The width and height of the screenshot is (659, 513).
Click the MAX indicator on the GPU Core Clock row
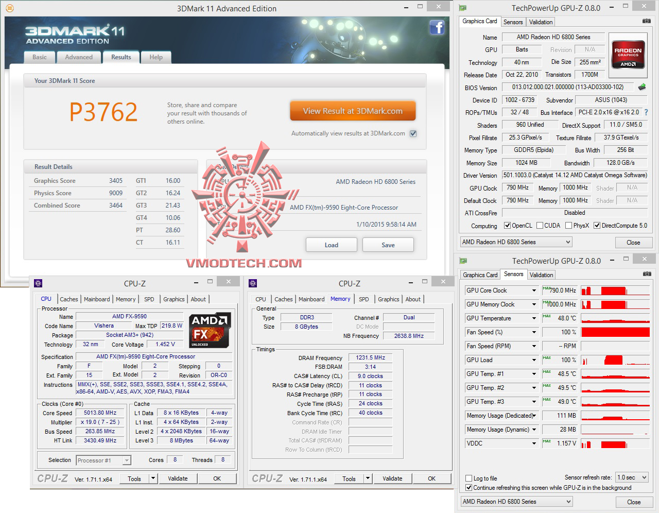tap(547, 288)
